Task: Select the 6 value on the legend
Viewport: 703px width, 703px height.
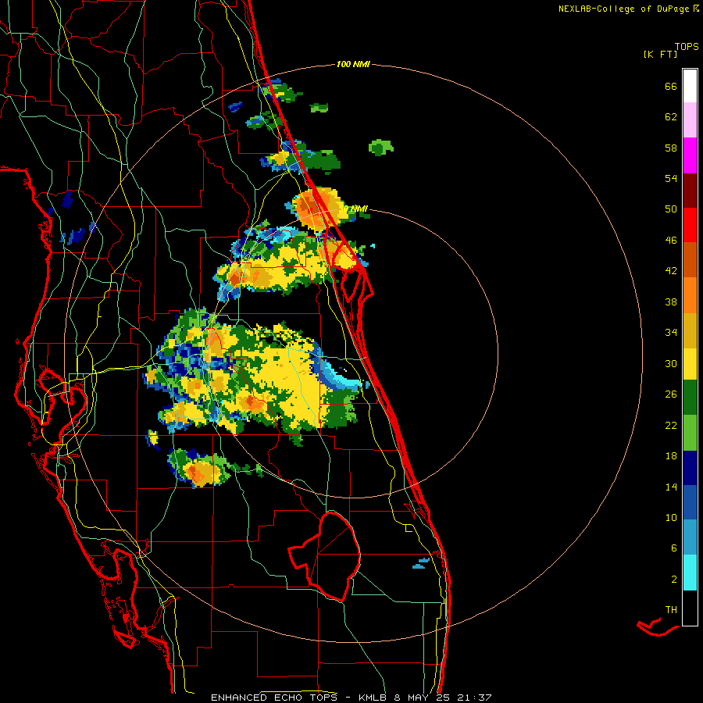Action: [x=674, y=548]
